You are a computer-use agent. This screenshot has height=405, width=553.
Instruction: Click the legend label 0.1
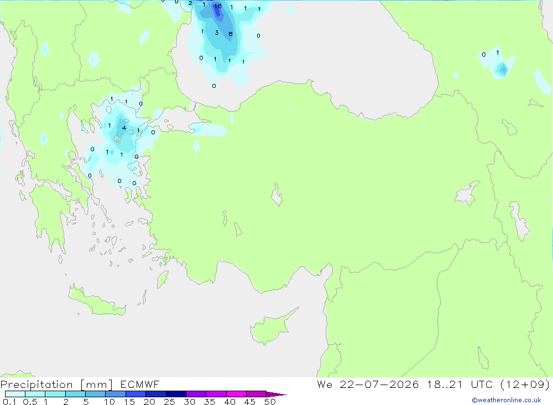9,402
